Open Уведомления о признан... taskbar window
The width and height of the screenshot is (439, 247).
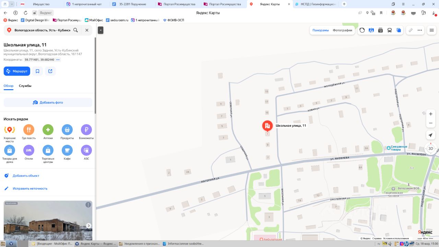(139, 244)
